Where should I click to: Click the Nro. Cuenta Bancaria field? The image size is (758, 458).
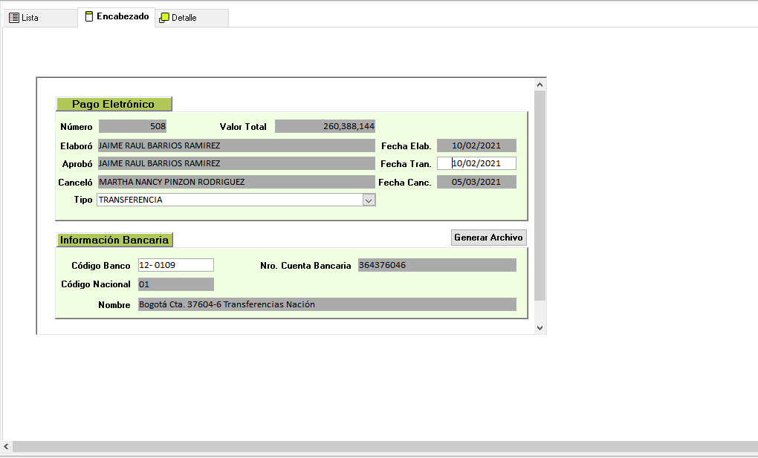436,265
